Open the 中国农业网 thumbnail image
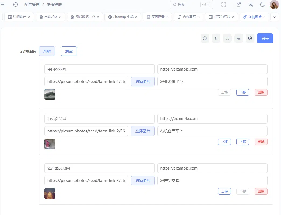Screen dimensions: 281x215 tap(50, 94)
